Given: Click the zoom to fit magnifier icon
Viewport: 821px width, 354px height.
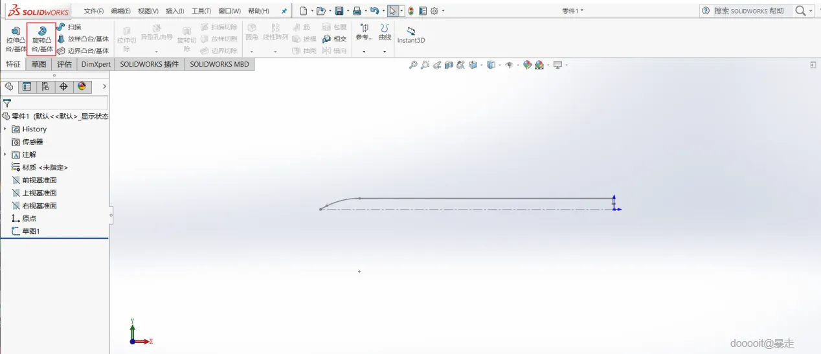Looking at the screenshot, I should coord(413,65).
